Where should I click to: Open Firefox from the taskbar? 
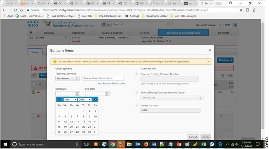tap(146, 144)
